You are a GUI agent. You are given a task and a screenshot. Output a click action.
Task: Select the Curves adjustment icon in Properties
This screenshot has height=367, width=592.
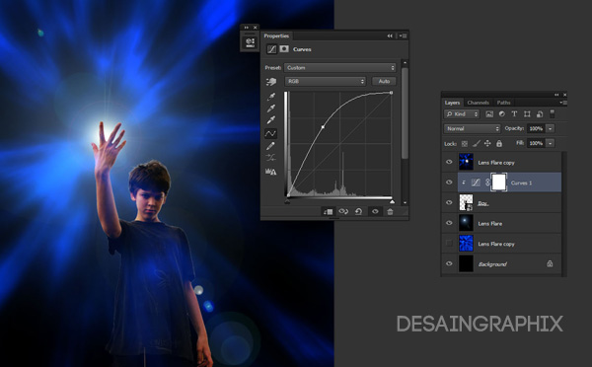pyautogui.click(x=271, y=49)
